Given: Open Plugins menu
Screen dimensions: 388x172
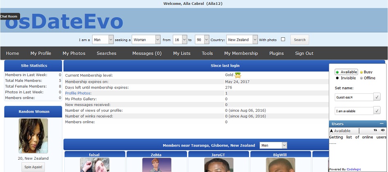Looking at the screenshot, I should [x=277, y=53].
